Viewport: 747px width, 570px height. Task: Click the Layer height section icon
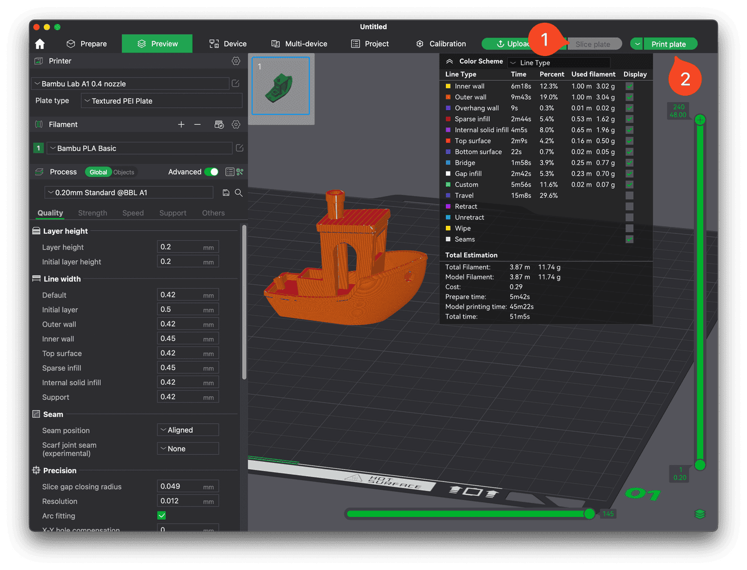click(36, 231)
